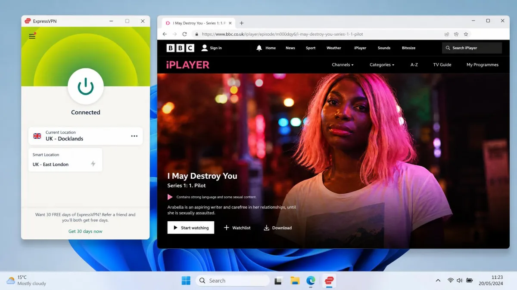517x290 pixels.
Task: Click the browser address bar URL
Action: (x=283, y=34)
